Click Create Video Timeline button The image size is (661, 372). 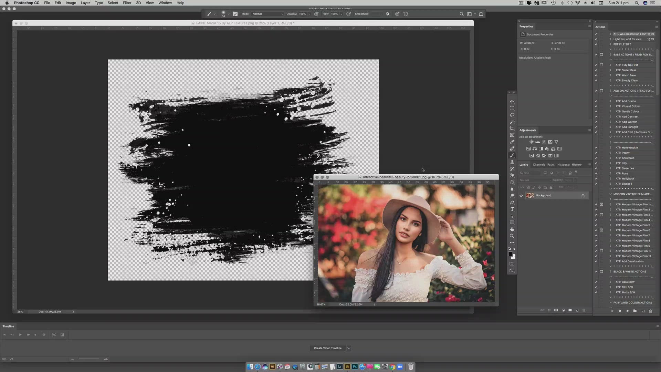[327, 348]
